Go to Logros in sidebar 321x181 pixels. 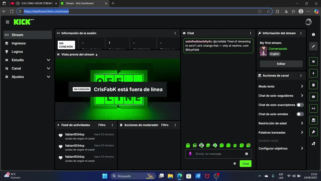click(x=28, y=52)
